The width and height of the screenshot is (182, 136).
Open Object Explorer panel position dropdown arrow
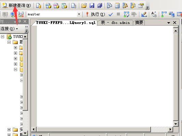15,22
